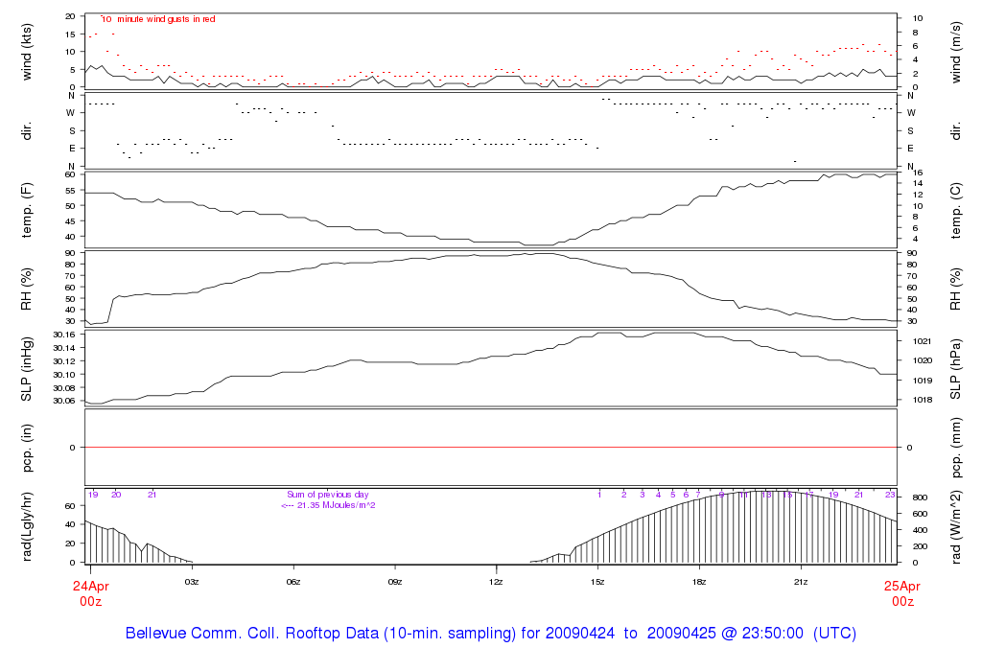Select the 'SLP (hPa)' axis label
The height and width of the screenshot is (671, 982).
[x=956, y=369]
